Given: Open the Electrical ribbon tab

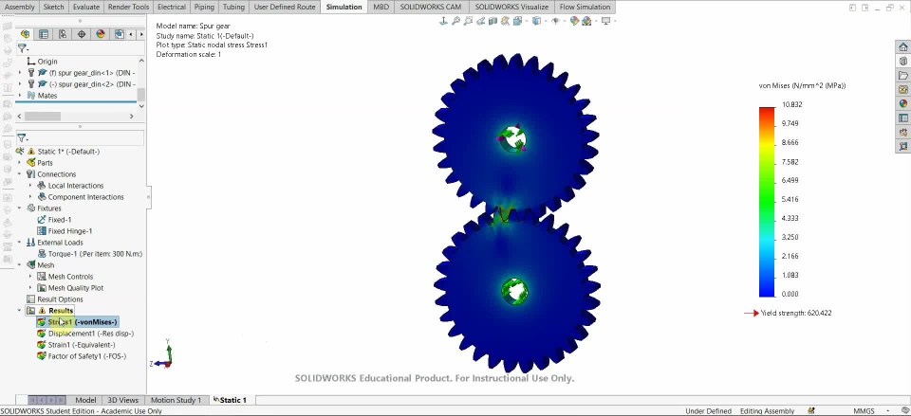Looking at the screenshot, I should (172, 7).
